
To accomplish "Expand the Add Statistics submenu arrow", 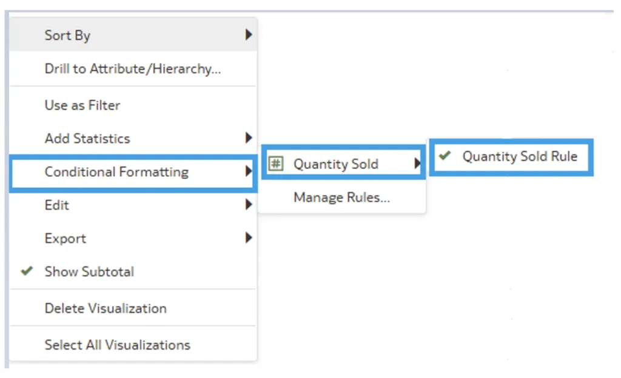I will pos(249,138).
